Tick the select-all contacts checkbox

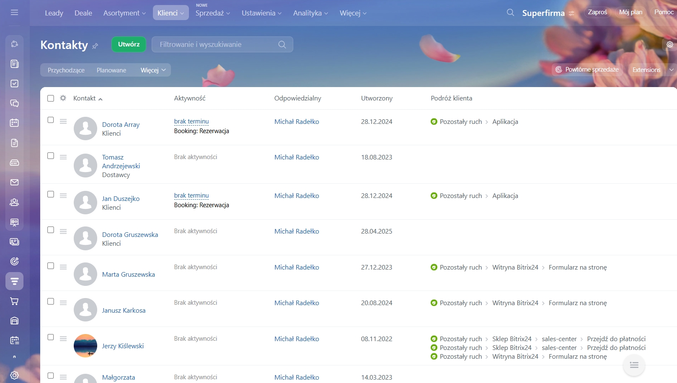pos(51,98)
